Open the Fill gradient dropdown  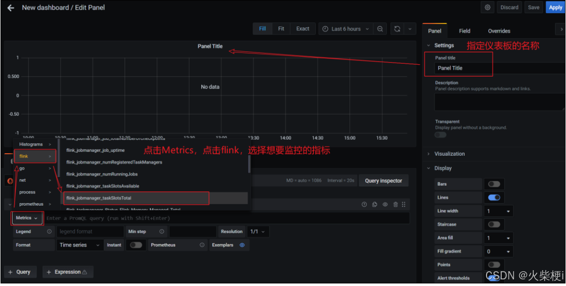(x=498, y=251)
